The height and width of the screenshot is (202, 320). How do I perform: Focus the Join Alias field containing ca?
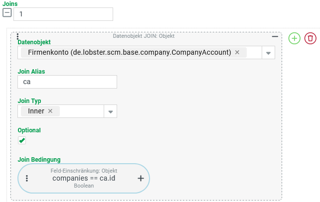[x=67, y=82]
